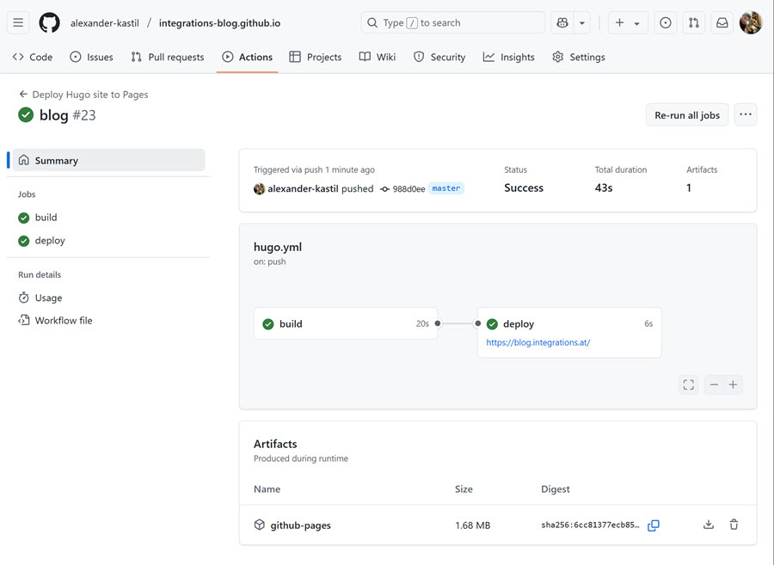The width and height of the screenshot is (774, 565).
Task: Open Usage run details
Action: [x=48, y=298]
